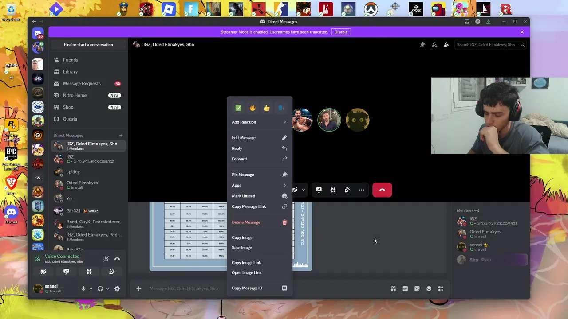
Task: Expand headphone output options arrow
Action: (107, 288)
